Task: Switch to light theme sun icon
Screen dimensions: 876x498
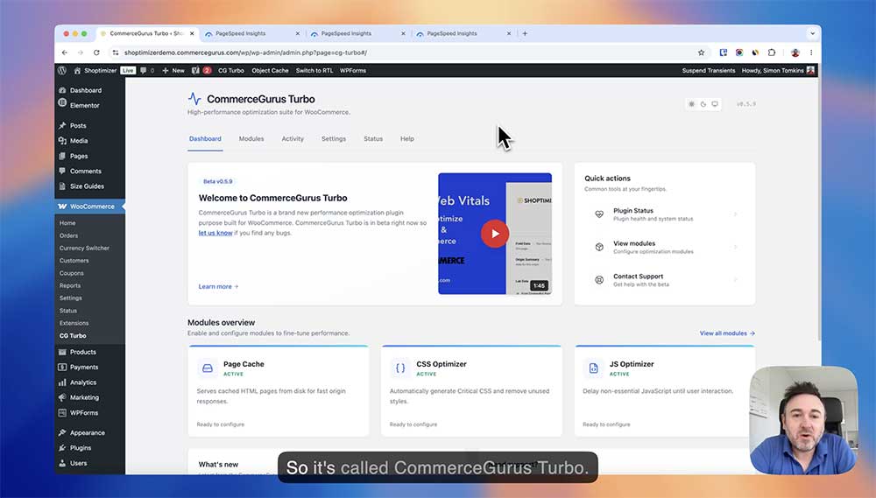Action: pyautogui.click(x=692, y=104)
